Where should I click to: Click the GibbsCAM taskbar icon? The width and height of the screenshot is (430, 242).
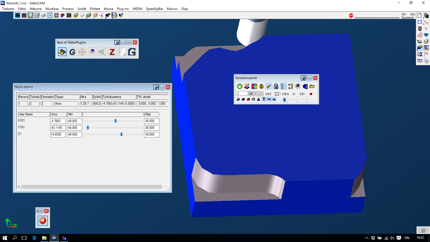54,238
